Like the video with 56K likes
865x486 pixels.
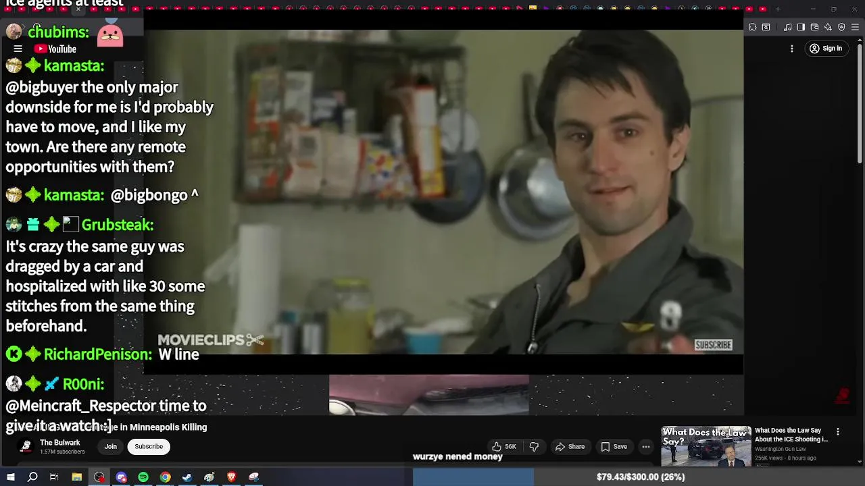pos(504,446)
